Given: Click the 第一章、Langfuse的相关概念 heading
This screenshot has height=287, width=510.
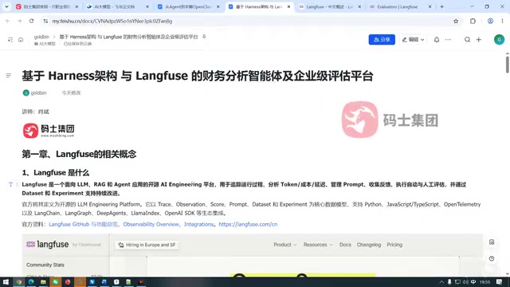Looking at the screenshot, I should coord(79,154).
